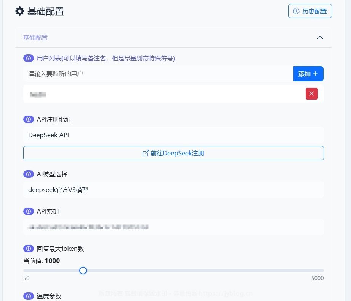This screenshot has height=301, width=351.
Task: Click info icon next to API密钥
Action: [29, 211]
